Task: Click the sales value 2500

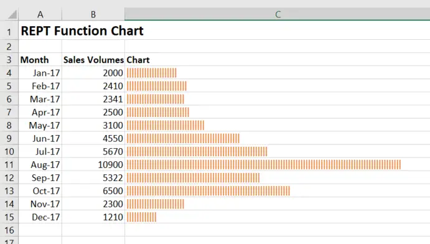Action: click(93, 112)
